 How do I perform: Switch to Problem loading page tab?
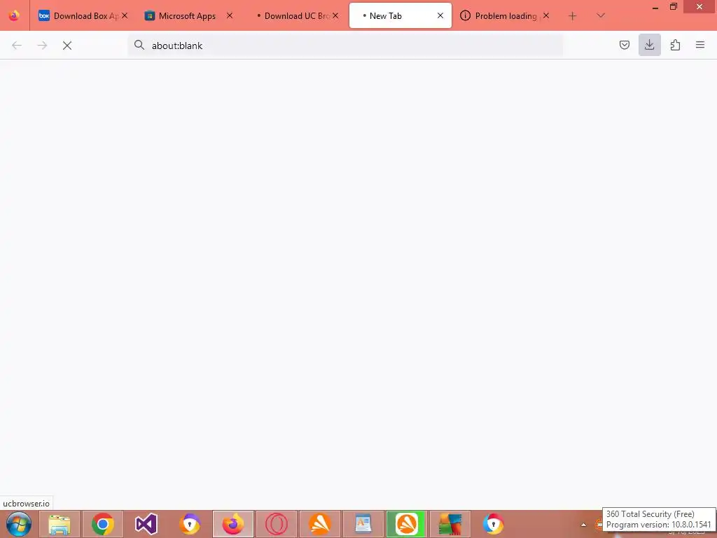[506, 15]
